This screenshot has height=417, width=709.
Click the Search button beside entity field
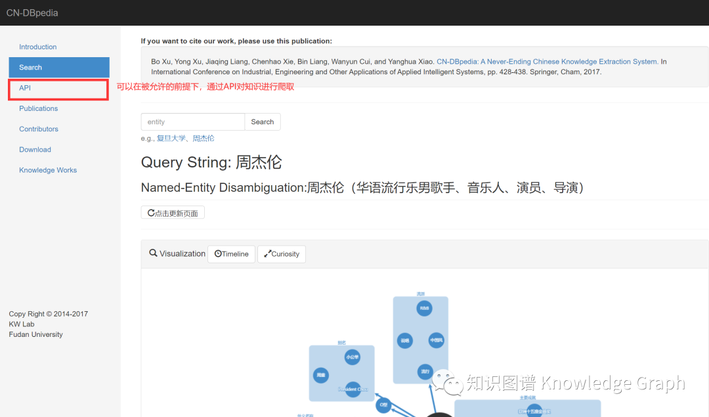[x=262, y=121]
